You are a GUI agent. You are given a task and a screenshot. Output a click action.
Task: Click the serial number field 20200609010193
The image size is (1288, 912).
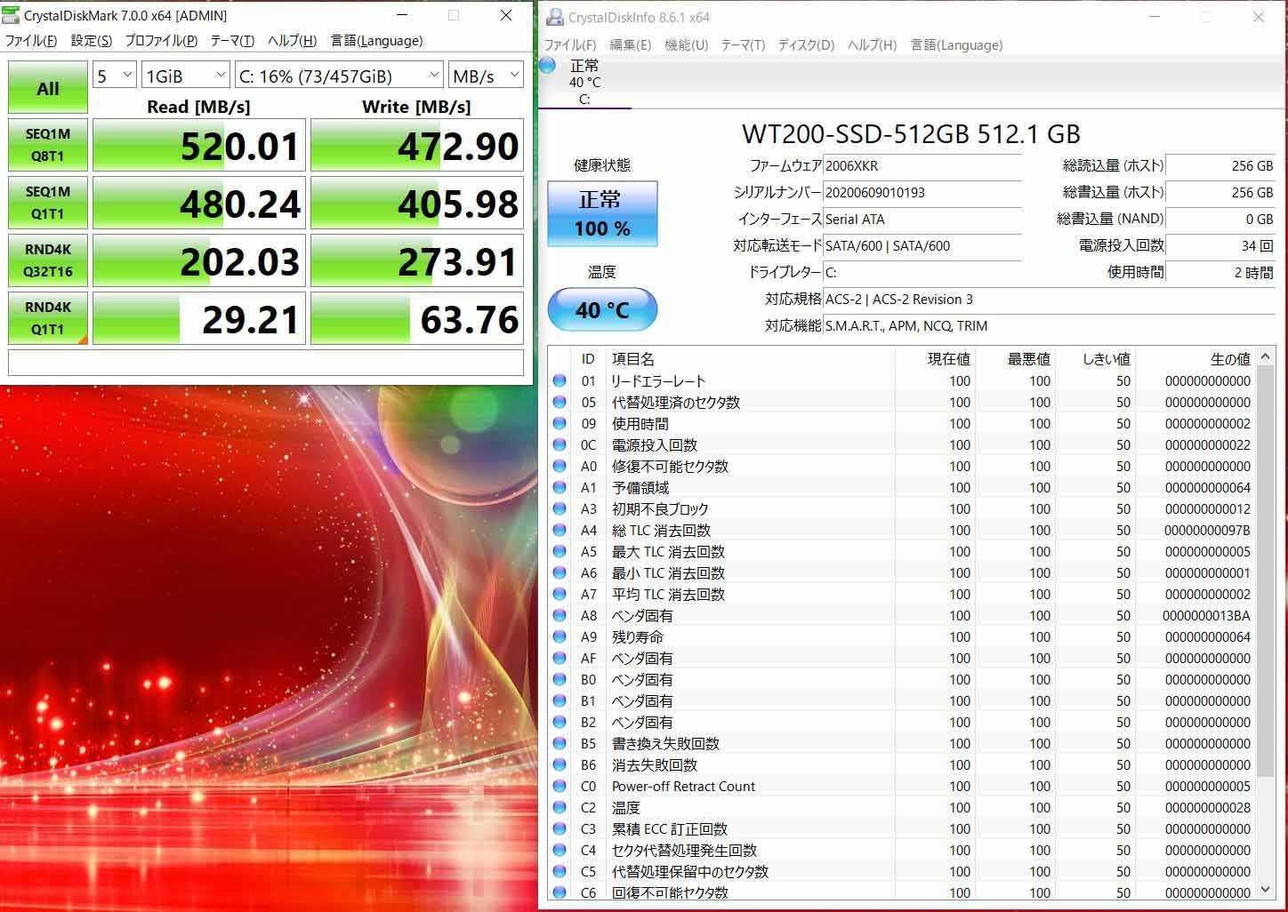[922, 192]
